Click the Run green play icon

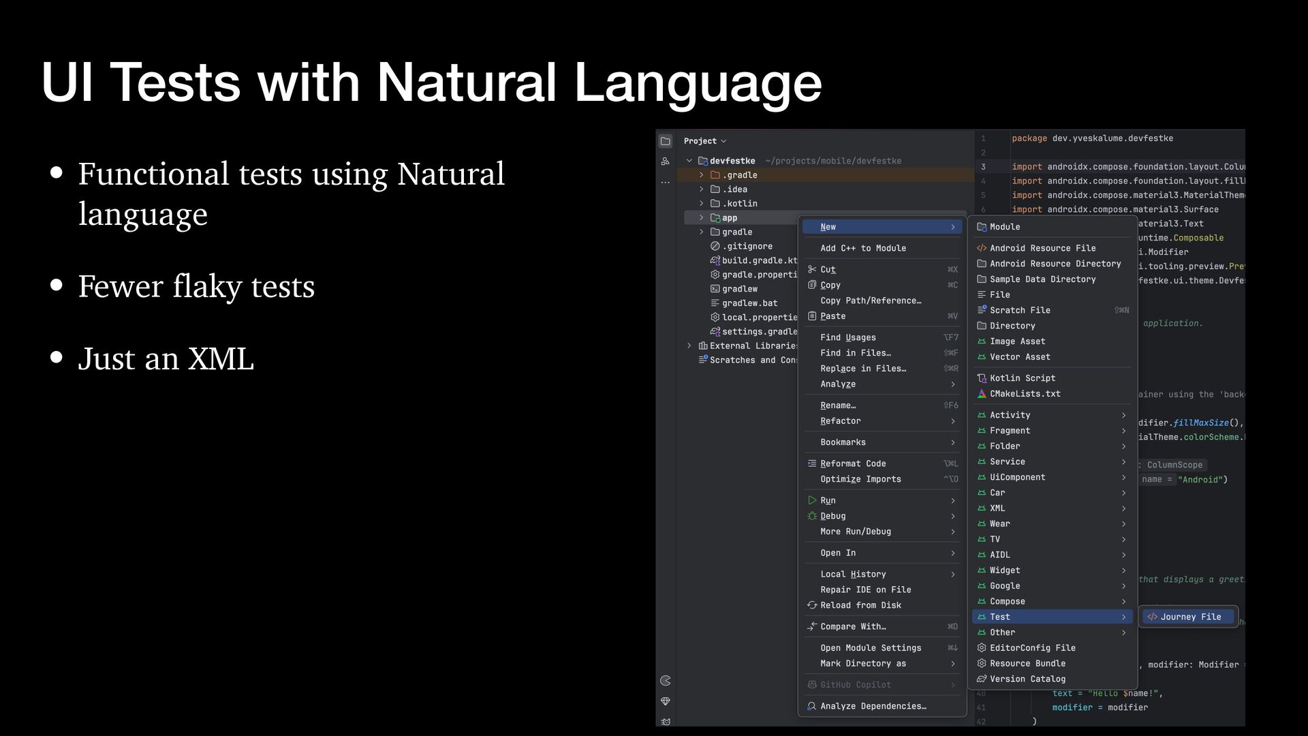click(812, 500)
